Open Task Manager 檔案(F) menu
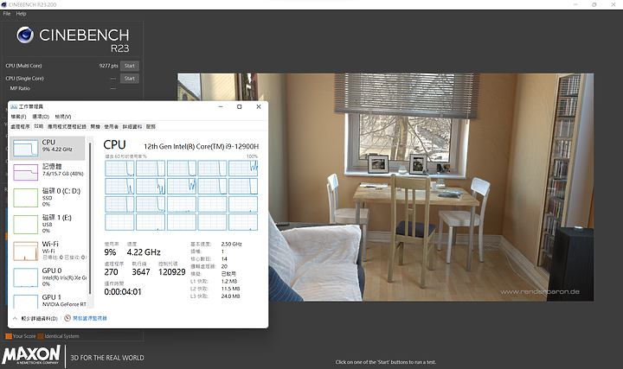The height and width of the screenshot is (369, 623). click(x=18, y=117)
